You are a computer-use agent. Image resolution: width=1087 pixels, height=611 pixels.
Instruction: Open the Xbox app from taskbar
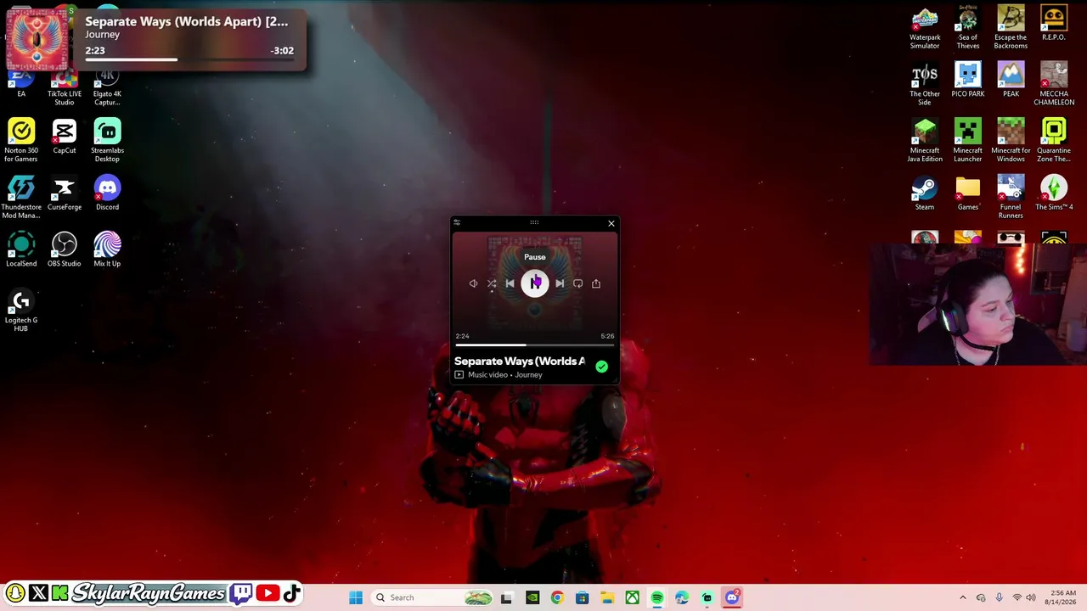coord(632,597)
